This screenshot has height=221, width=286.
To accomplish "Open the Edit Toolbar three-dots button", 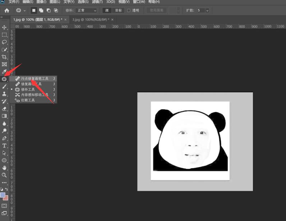I will click(4, 182).
